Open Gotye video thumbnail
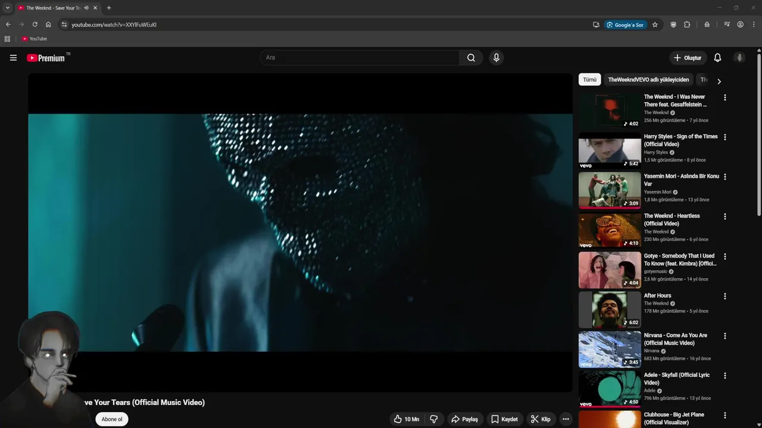This screenshot has width=762, height=428. [610, 269]
